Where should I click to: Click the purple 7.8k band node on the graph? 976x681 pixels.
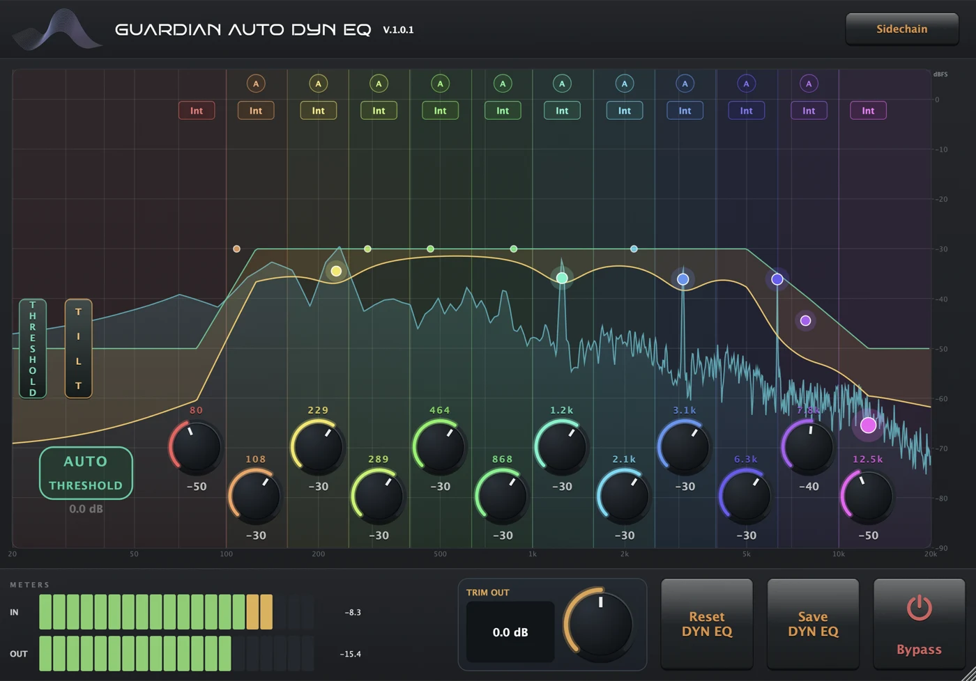click(x=806, y=321)
